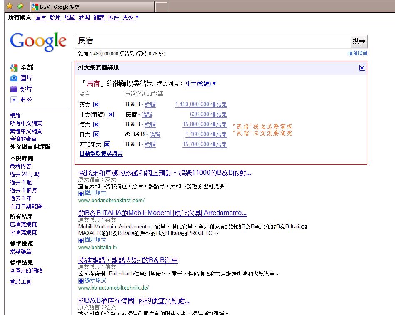
Task: Edit the 英文 translation B & B
Action: point(150,104)
